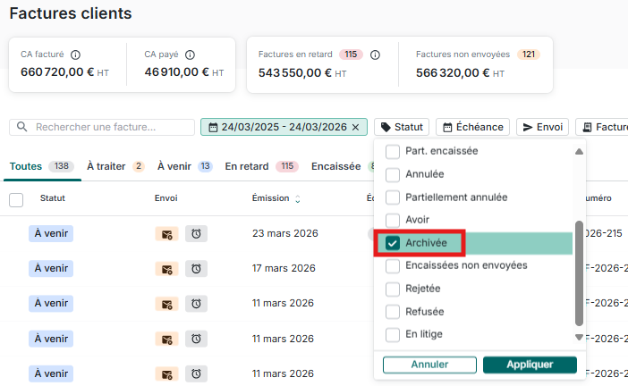The width and height of the screenshot is (628, 386).
Task: Uncheck the Archivée status checkbox
Action: (393, 243)
